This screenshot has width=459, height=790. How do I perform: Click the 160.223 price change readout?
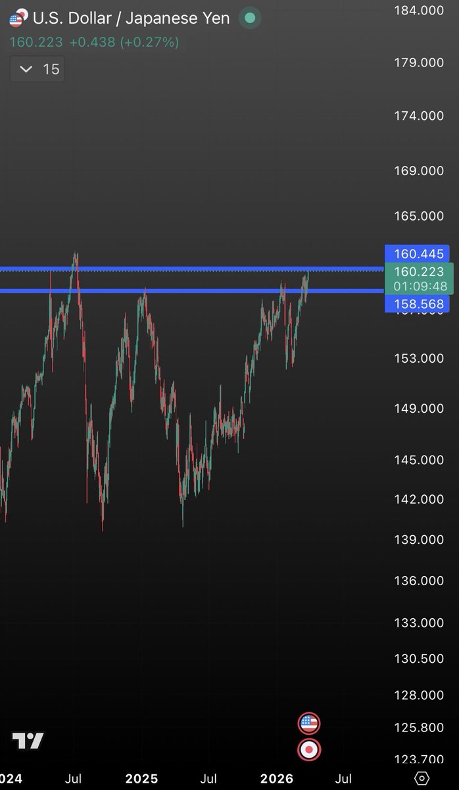[x=94, y=42]
